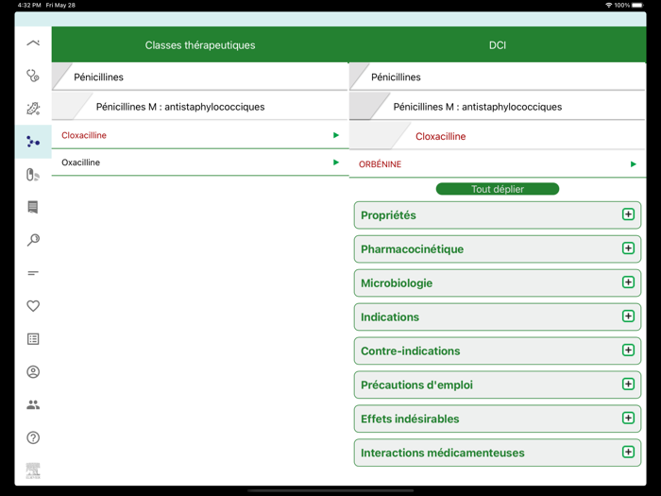661x496 pixels.
Task: Select the Classes thérapeutiques header tab
Action: coord(200,45)
